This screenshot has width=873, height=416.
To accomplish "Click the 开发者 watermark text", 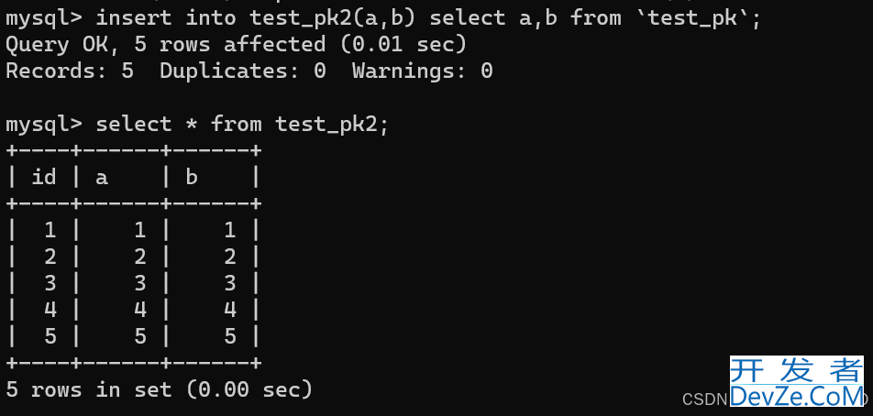I will [797, 370].
